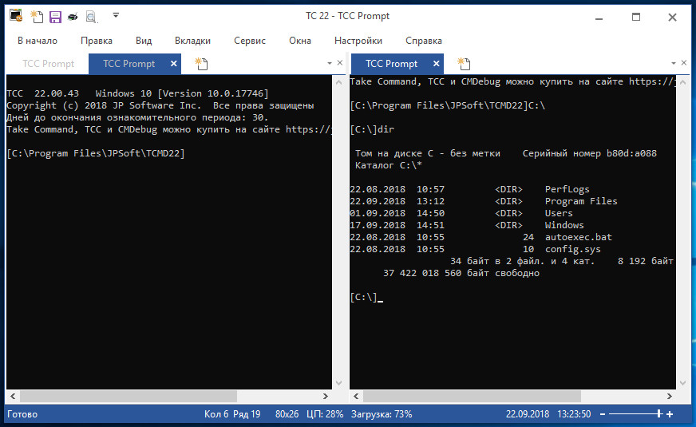
Task: Click the left pane scroll-down arrow
Action: tap(338, 382)
